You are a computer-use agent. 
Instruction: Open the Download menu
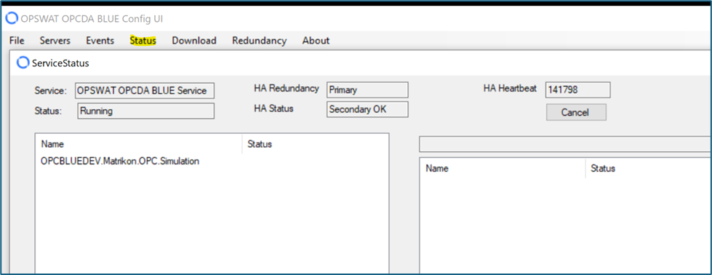tap(194, 41)
